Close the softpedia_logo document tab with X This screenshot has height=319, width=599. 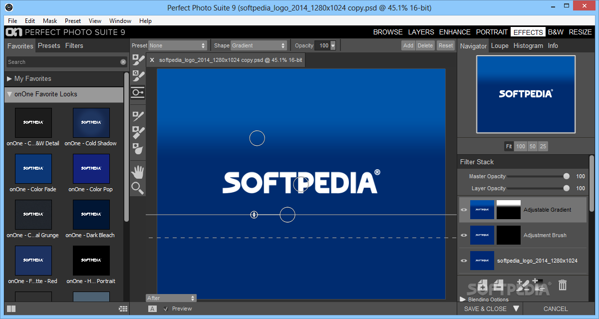pyautogui.click(x=152, y=60)
